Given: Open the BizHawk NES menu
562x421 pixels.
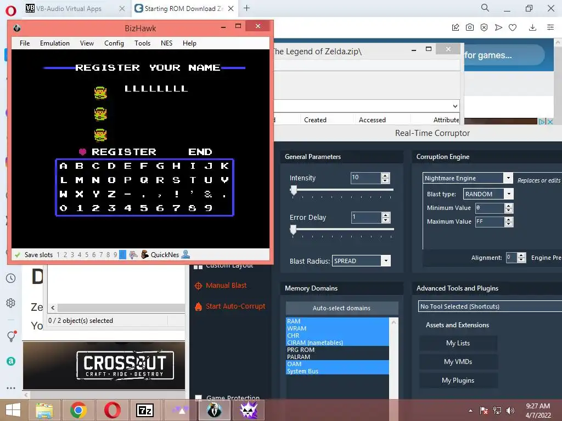Looking at the screenshot, I should click(166, 43).
